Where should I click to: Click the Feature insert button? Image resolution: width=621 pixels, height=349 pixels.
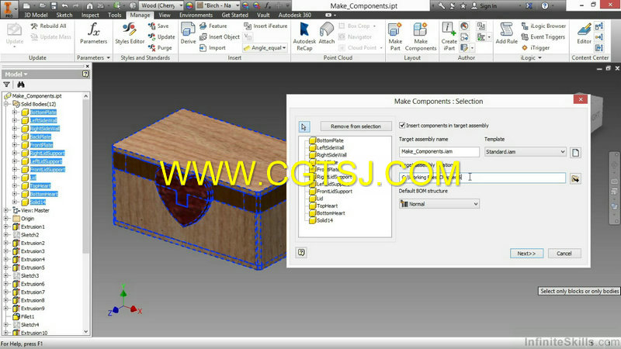click(213, 26)
